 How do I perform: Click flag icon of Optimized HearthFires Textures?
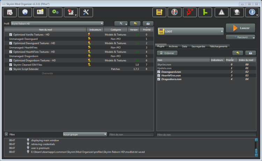pyautogui.click(x=89, y=52)
